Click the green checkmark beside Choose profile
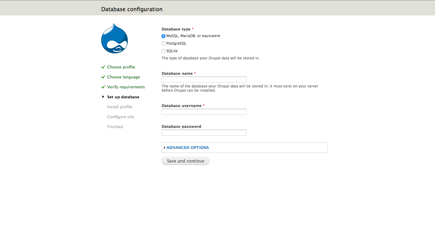Screen dimensions: 435x243 coord(103,67)
